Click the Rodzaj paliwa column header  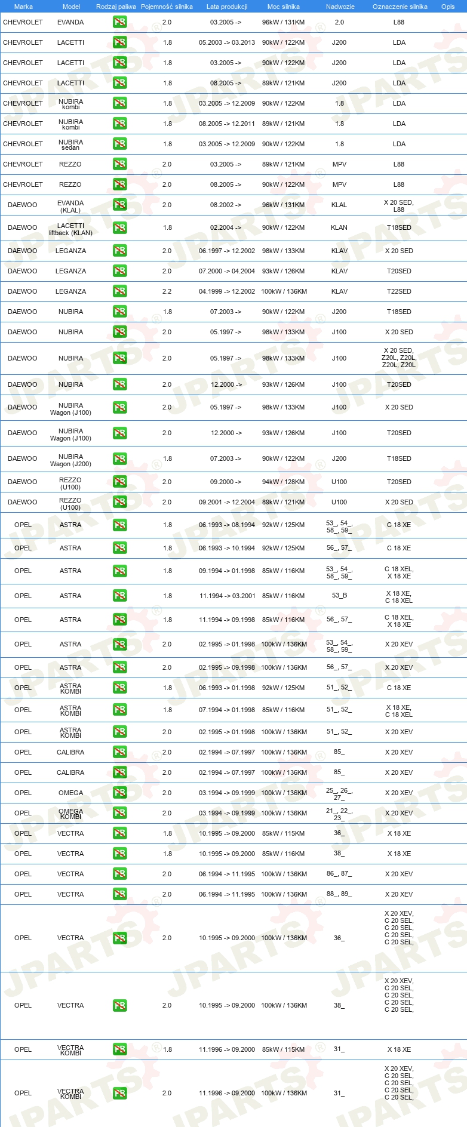[116, 7]
